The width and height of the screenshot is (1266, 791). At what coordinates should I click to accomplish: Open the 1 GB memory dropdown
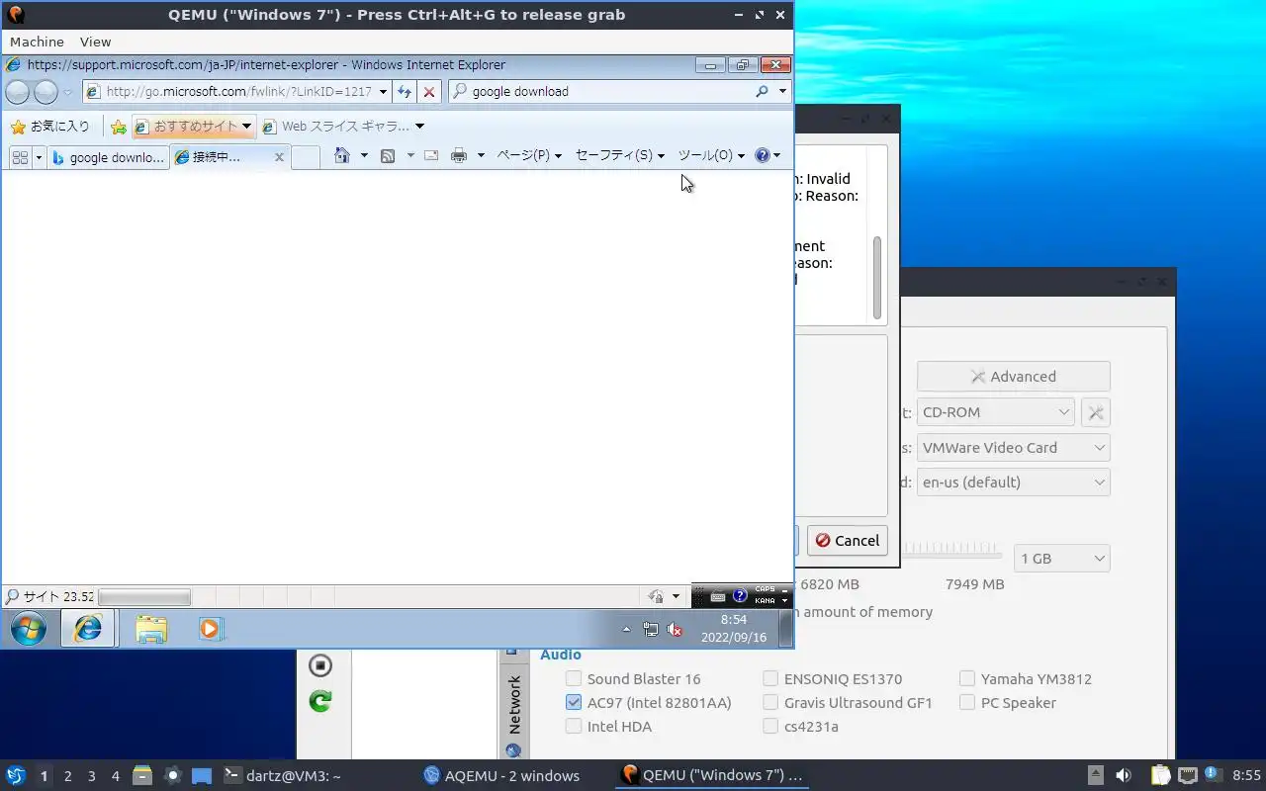pos(1062,559)
